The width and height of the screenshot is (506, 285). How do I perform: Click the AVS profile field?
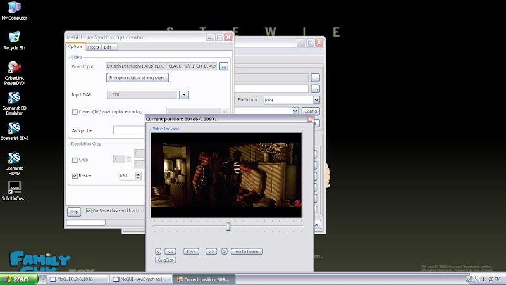point(129,130)
